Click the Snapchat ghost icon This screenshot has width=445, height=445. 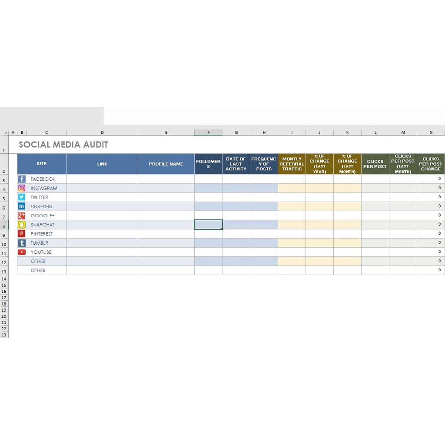22,225
